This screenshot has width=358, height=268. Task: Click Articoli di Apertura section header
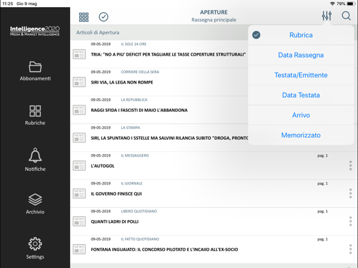point(98,32)
